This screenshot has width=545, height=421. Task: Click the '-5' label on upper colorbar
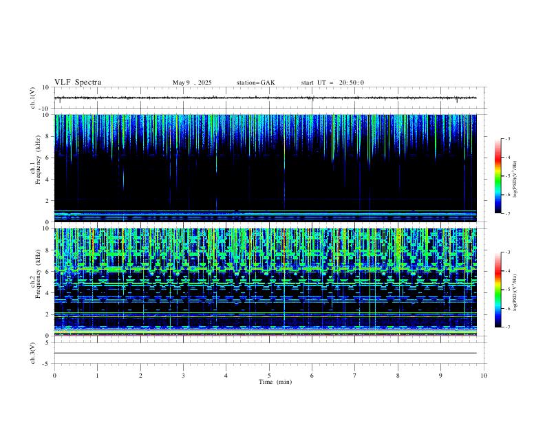click(x=508, y=176)
